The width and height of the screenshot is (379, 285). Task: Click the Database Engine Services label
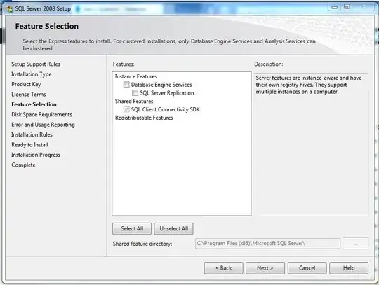(x=161, y=85)
